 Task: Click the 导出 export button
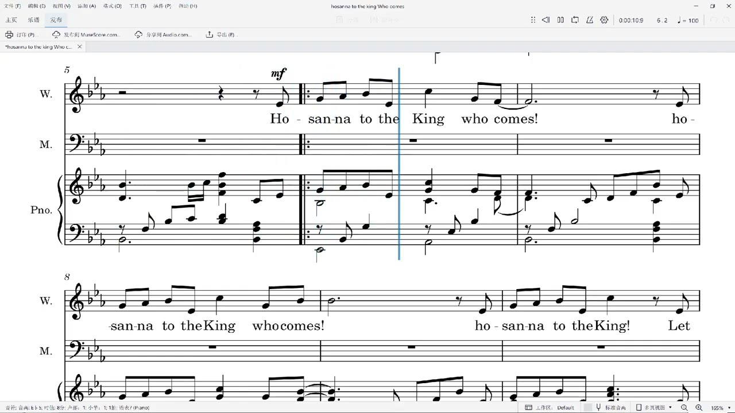(220, 34)
